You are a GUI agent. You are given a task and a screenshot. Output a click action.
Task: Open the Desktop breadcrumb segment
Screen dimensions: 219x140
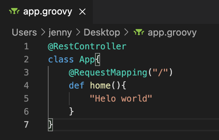pos(102,33)
